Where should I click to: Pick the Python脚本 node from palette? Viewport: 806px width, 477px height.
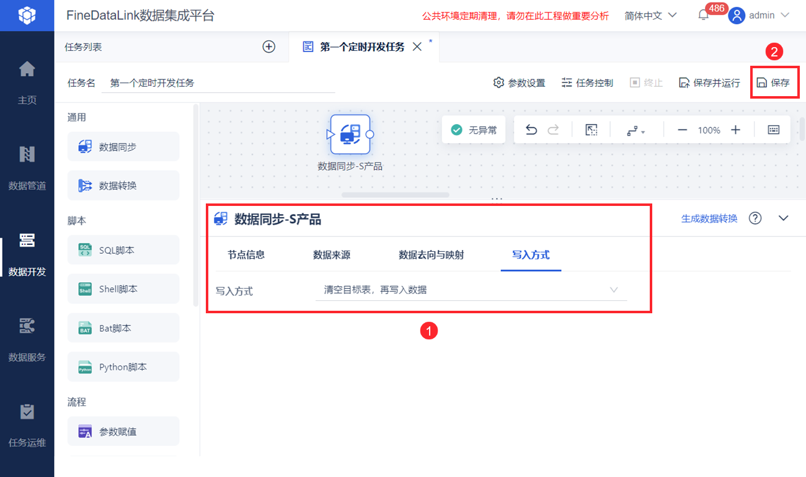tap(123, 367)
